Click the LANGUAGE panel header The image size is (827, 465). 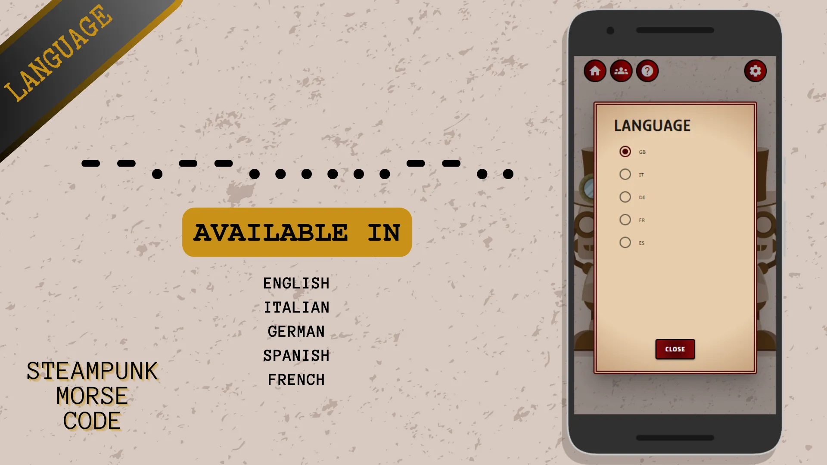(x=653, y=125)
